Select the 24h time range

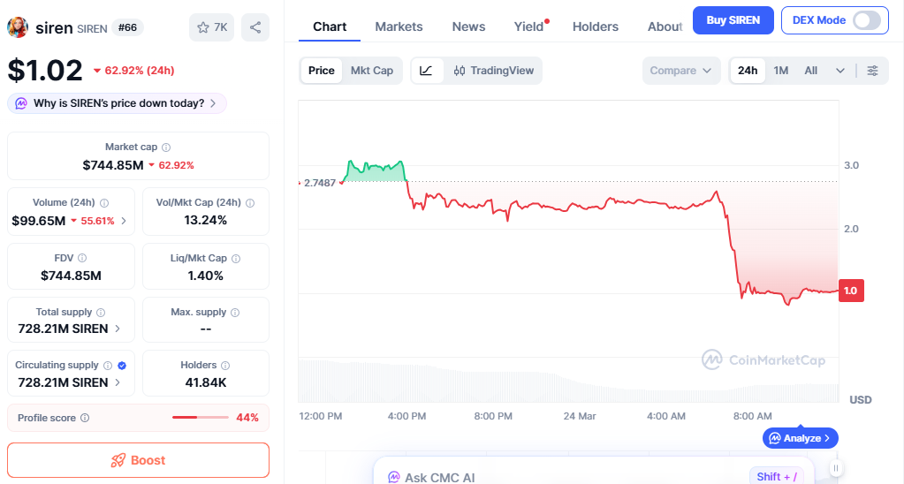pyautogui.click(x=748, y=71)
